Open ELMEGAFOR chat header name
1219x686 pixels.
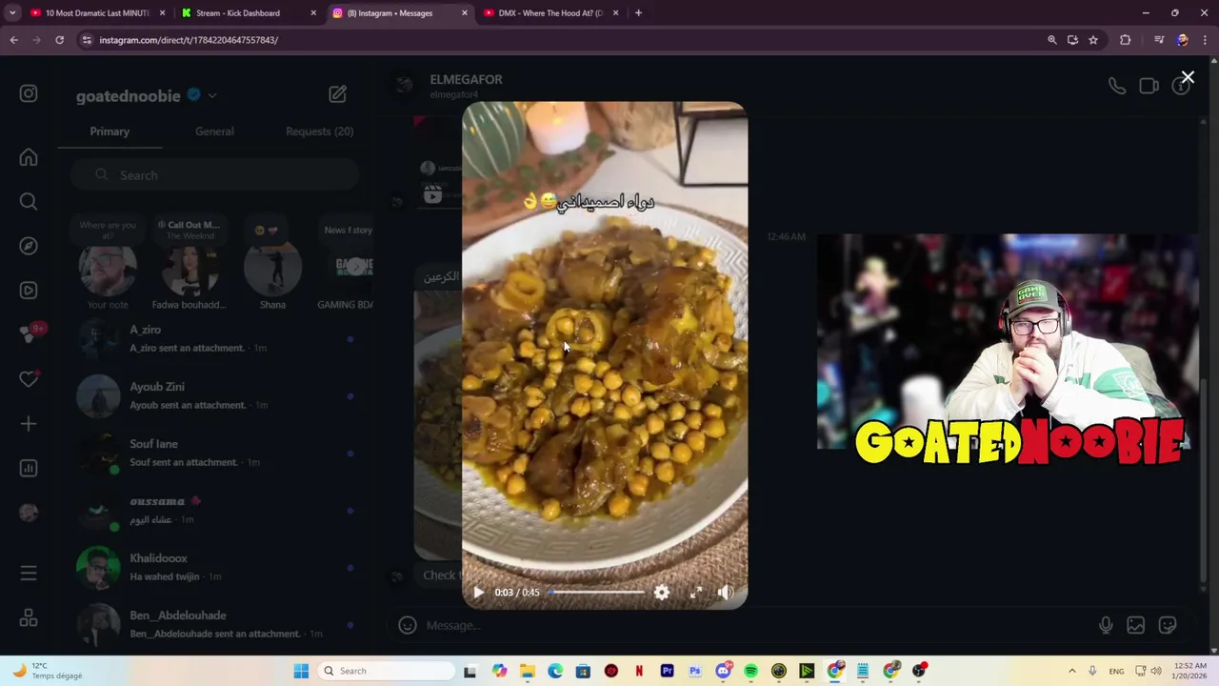click(466, 80)
